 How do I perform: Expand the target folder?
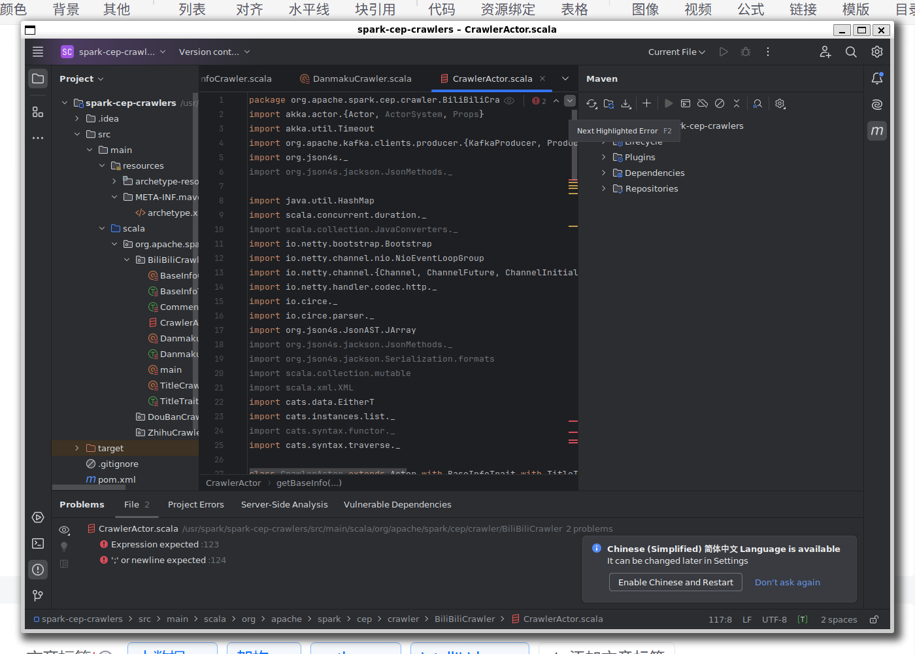pos(76,448)
